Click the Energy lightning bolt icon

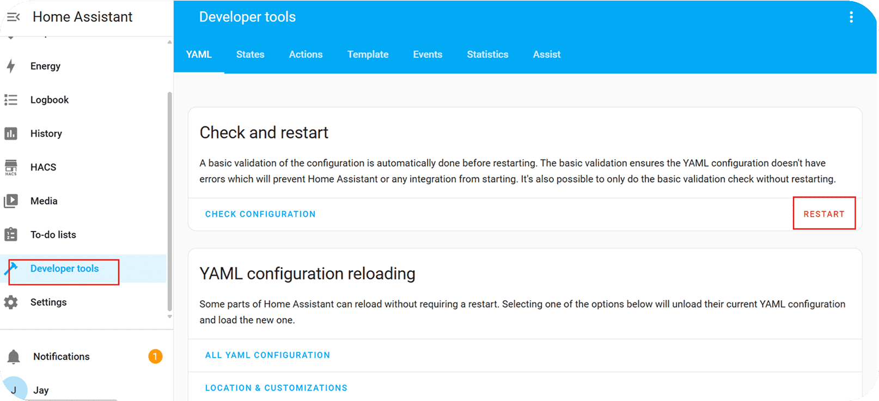click(x=11, y=66)
